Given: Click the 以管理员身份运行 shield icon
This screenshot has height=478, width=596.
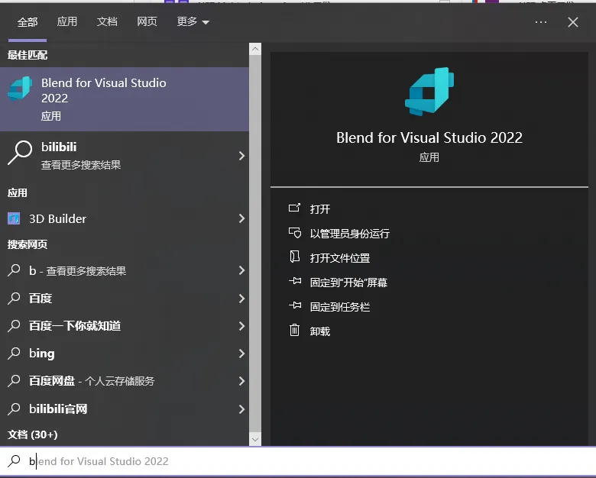Looking at the screenshot, I should pyautogui.click(x=295, y=233).
